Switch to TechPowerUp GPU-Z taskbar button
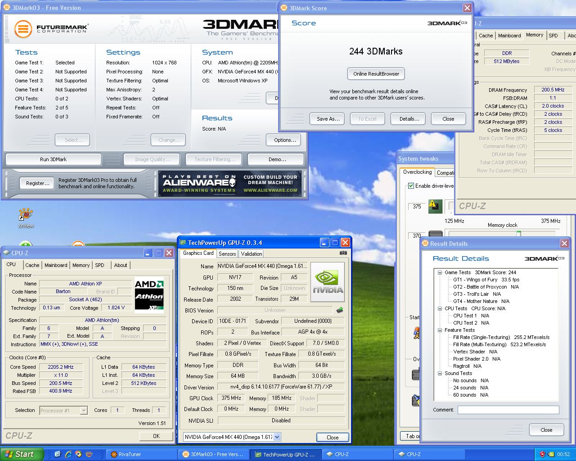Image resolution: width=576 pixels, height=461 pixels. pyautogui.click(x=286, y=454)
